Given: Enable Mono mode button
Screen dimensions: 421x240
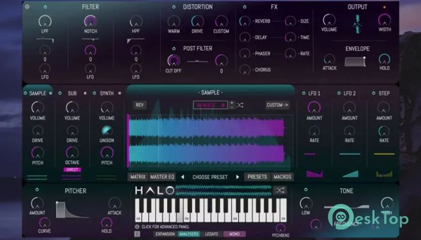Looking at the screenshot, I should pos(234,234).
